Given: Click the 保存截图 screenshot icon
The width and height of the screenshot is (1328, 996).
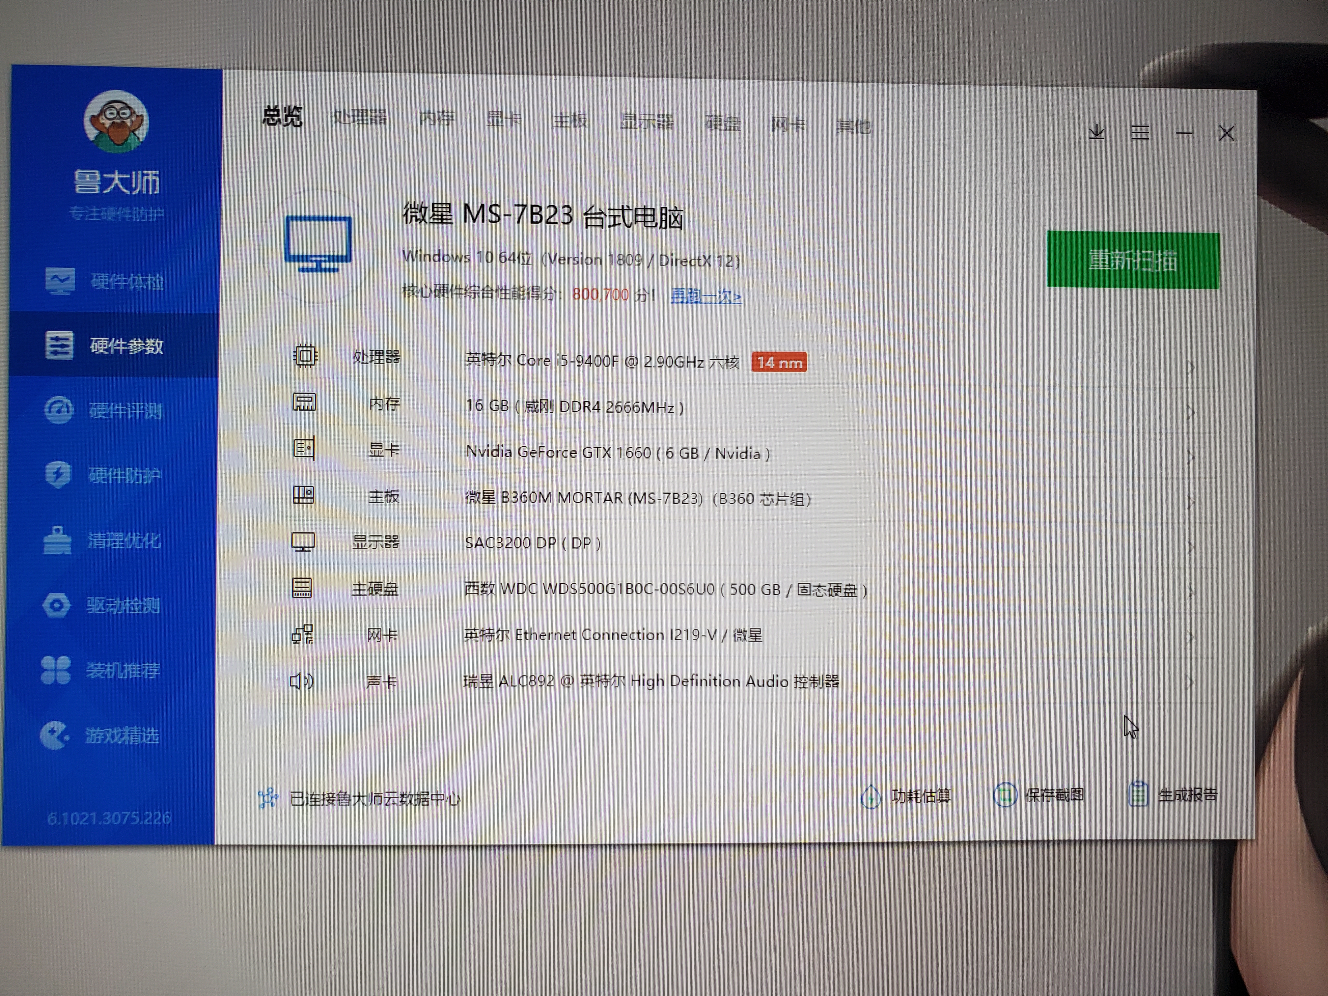Looking at the screenshot, I should pos(1005,795).
